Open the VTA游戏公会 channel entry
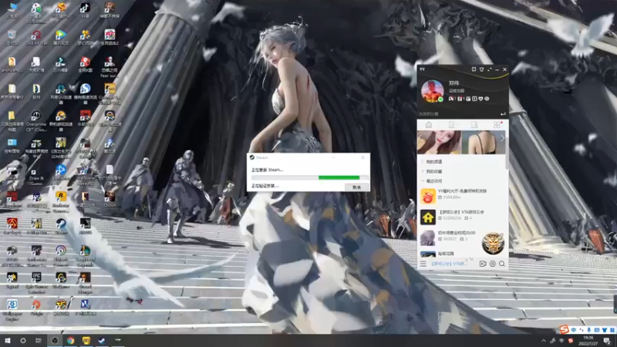 pos(462,217)
